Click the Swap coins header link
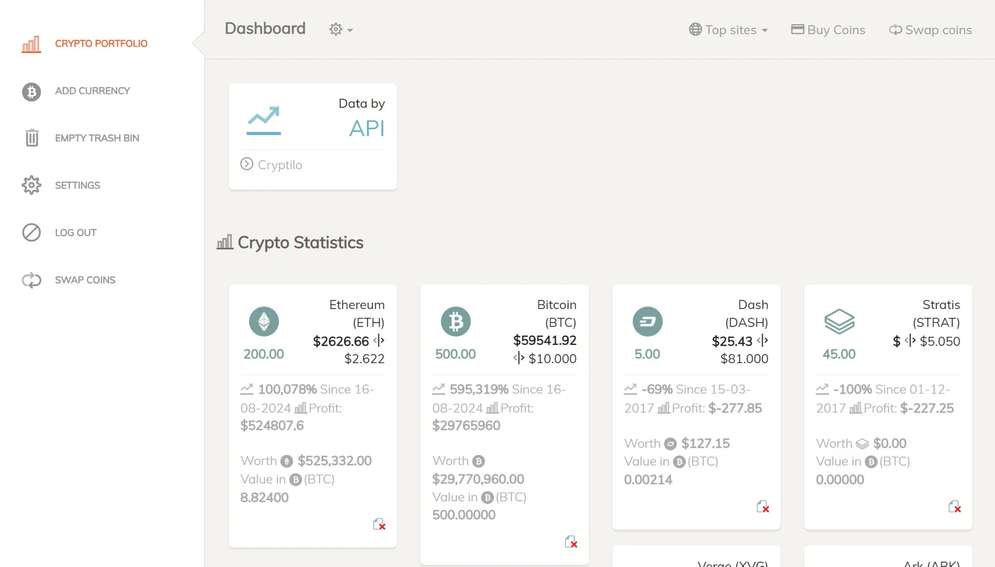Screen dimensions: 995x567 point(930,30)
